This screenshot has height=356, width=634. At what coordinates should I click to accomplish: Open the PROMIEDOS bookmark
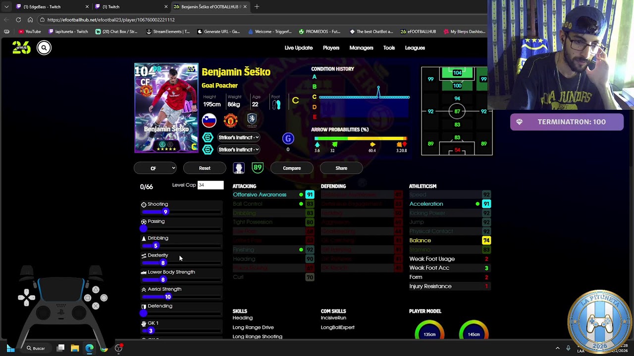[319, 32]
